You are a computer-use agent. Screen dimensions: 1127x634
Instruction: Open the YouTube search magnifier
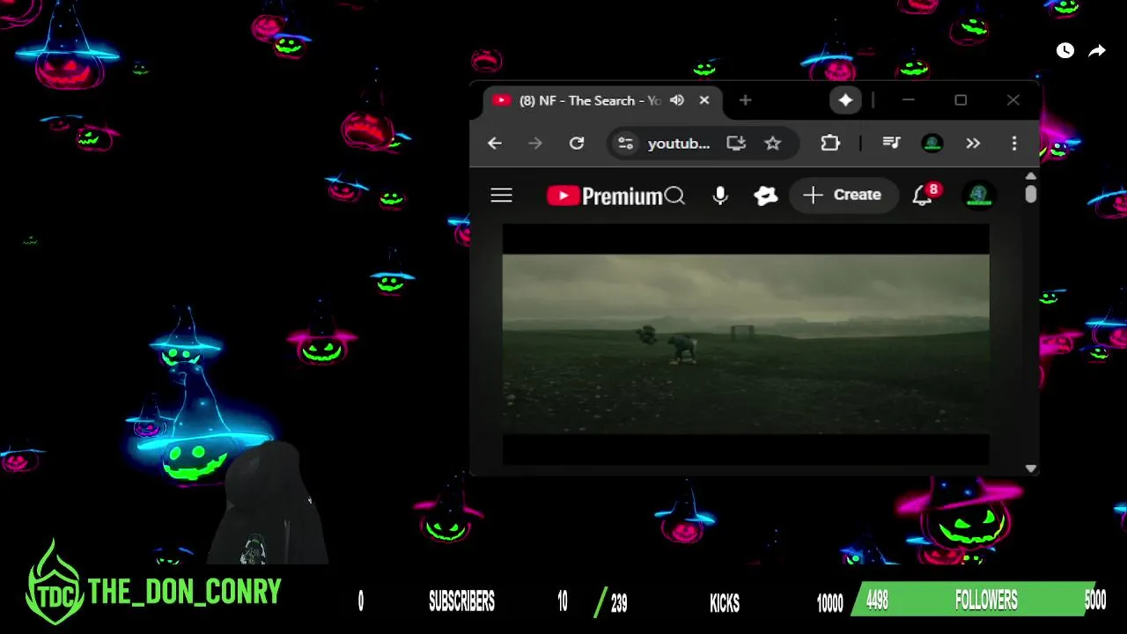point(674,195)
